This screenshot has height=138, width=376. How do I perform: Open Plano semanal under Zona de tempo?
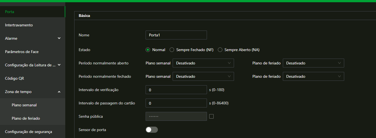pos(32,105)
